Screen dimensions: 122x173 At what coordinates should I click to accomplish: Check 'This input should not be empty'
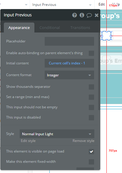tap(91, 107)
